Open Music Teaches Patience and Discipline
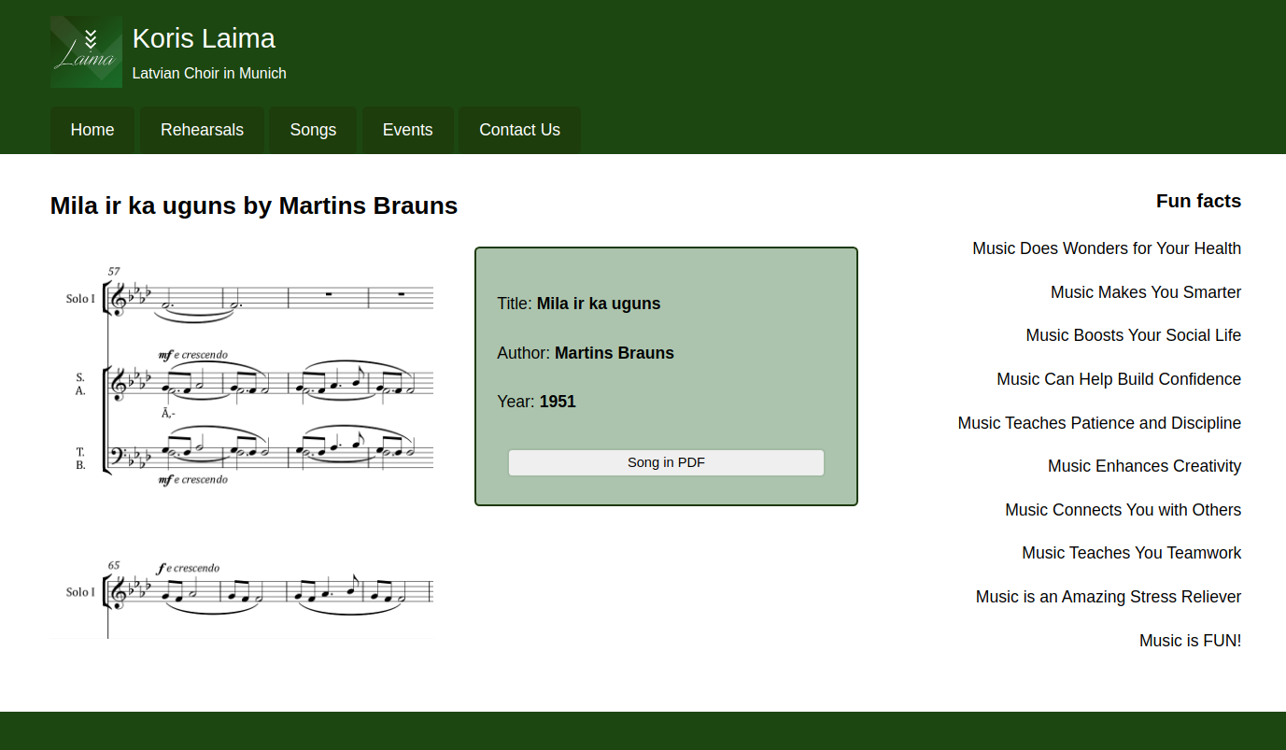The width and height of the screenshot is (1286, 750). [x=1098, y=423]
